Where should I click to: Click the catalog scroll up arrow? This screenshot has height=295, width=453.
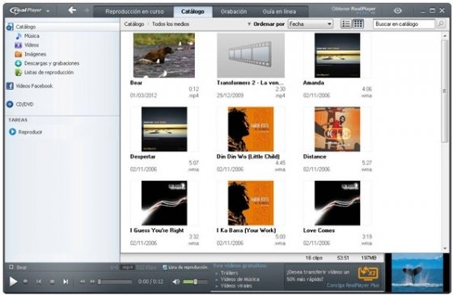[x=444, y=36]
